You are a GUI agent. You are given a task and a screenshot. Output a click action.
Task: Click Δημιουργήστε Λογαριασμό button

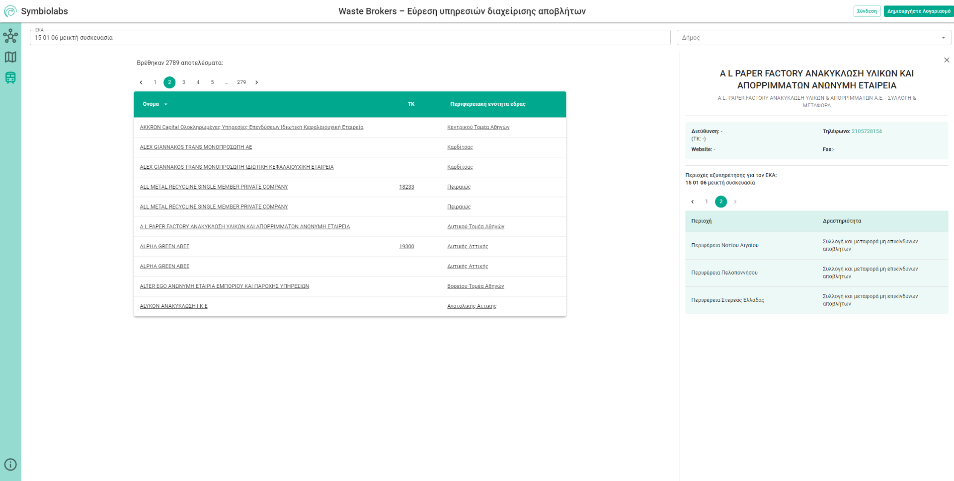(919, 11)
